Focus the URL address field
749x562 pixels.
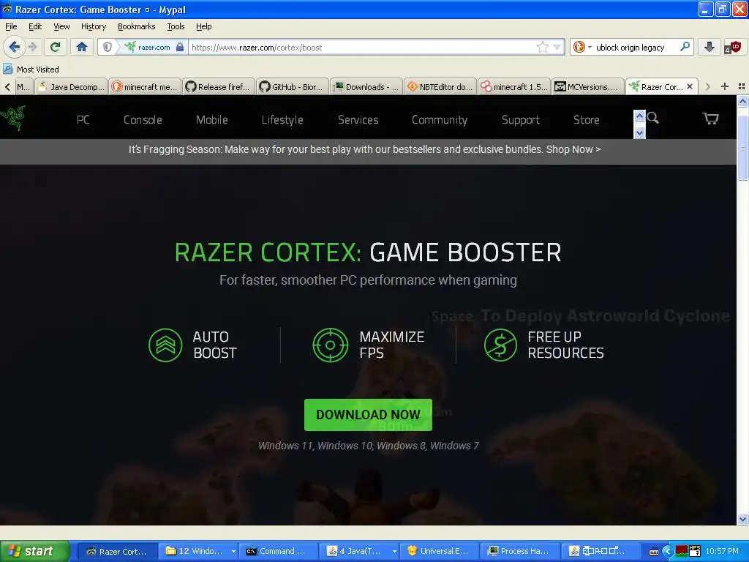(x=363, y=48)
